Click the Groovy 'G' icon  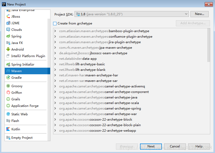pyautogui.click(x=8, y=86)
